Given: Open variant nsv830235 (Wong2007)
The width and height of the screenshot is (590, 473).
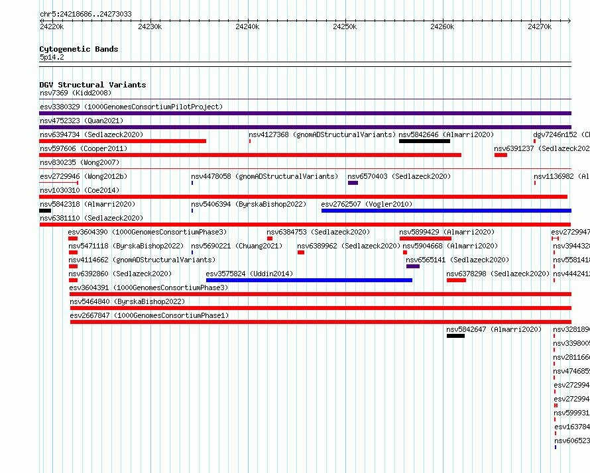Looking at the screenshot, I should 80,162.
